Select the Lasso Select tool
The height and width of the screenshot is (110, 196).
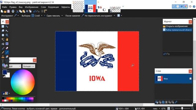[x=3, y=31]
